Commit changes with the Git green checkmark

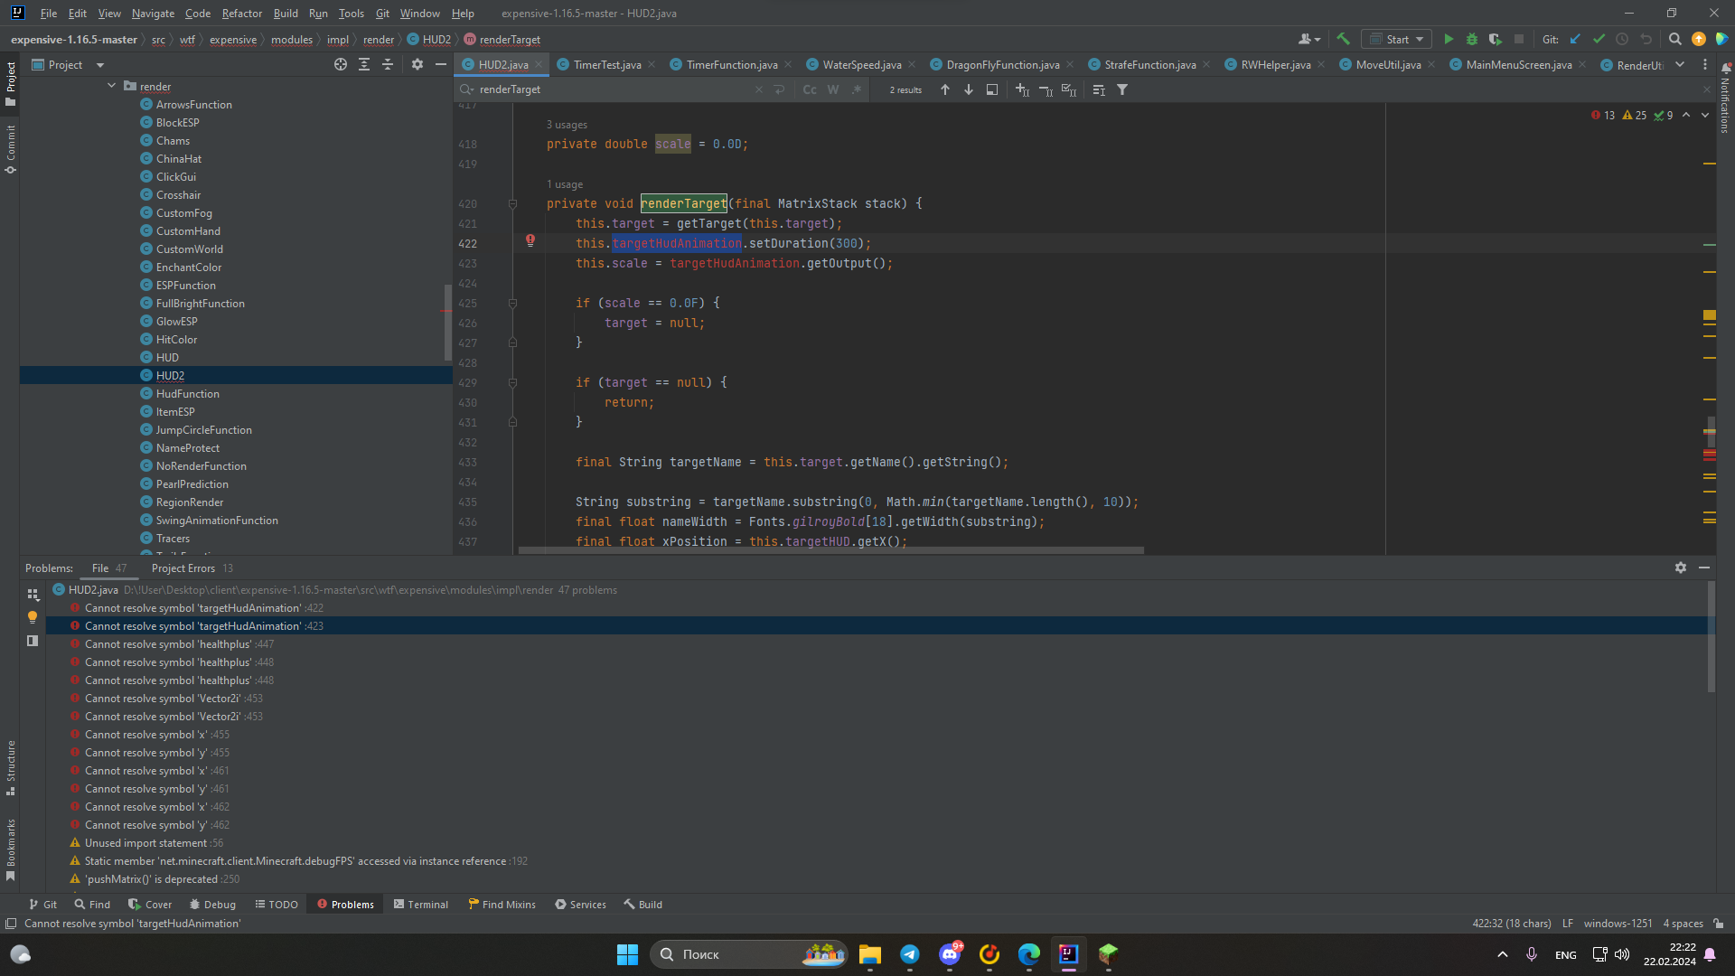click(x=1599, y=39)
